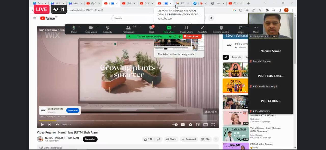Screen dimensions: 326x150
Task: Toggle closed captions on the video
Action: [x=183, y=125]
